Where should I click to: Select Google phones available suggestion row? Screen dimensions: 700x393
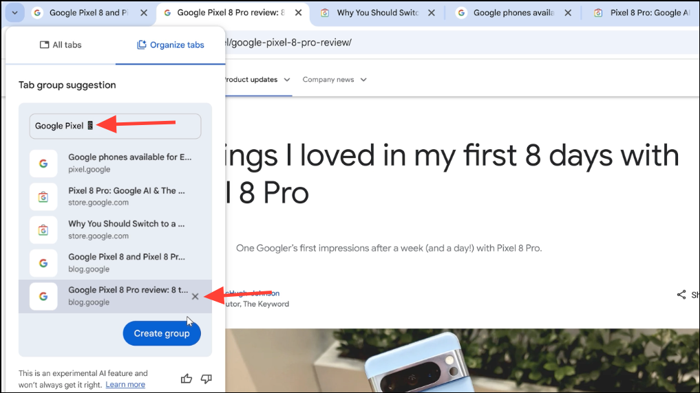(115, 163)
